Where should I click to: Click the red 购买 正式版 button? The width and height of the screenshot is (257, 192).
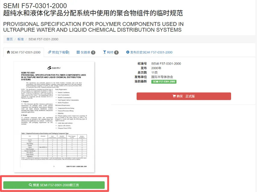click(x=184, y=96)
